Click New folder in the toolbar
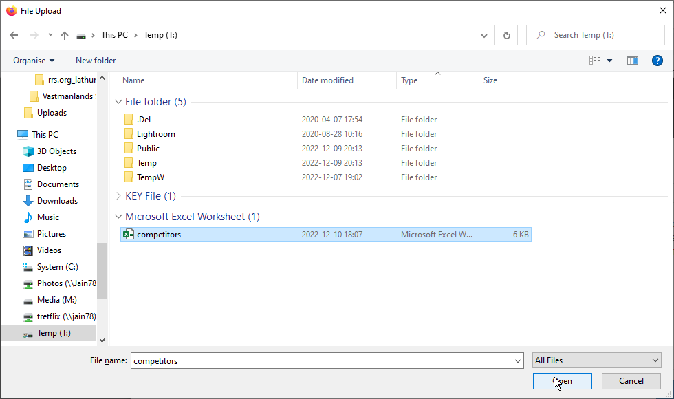The image size is (674, 399). tap(96, 61)
